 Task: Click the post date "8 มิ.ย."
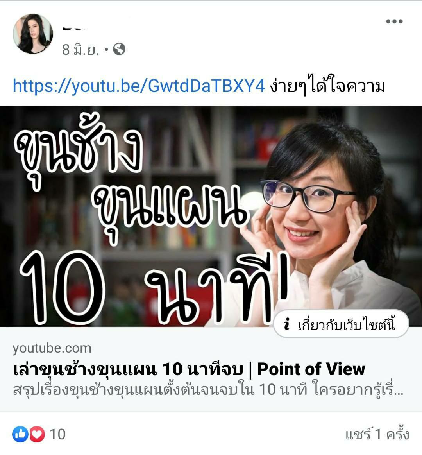[x=80, y=49]
